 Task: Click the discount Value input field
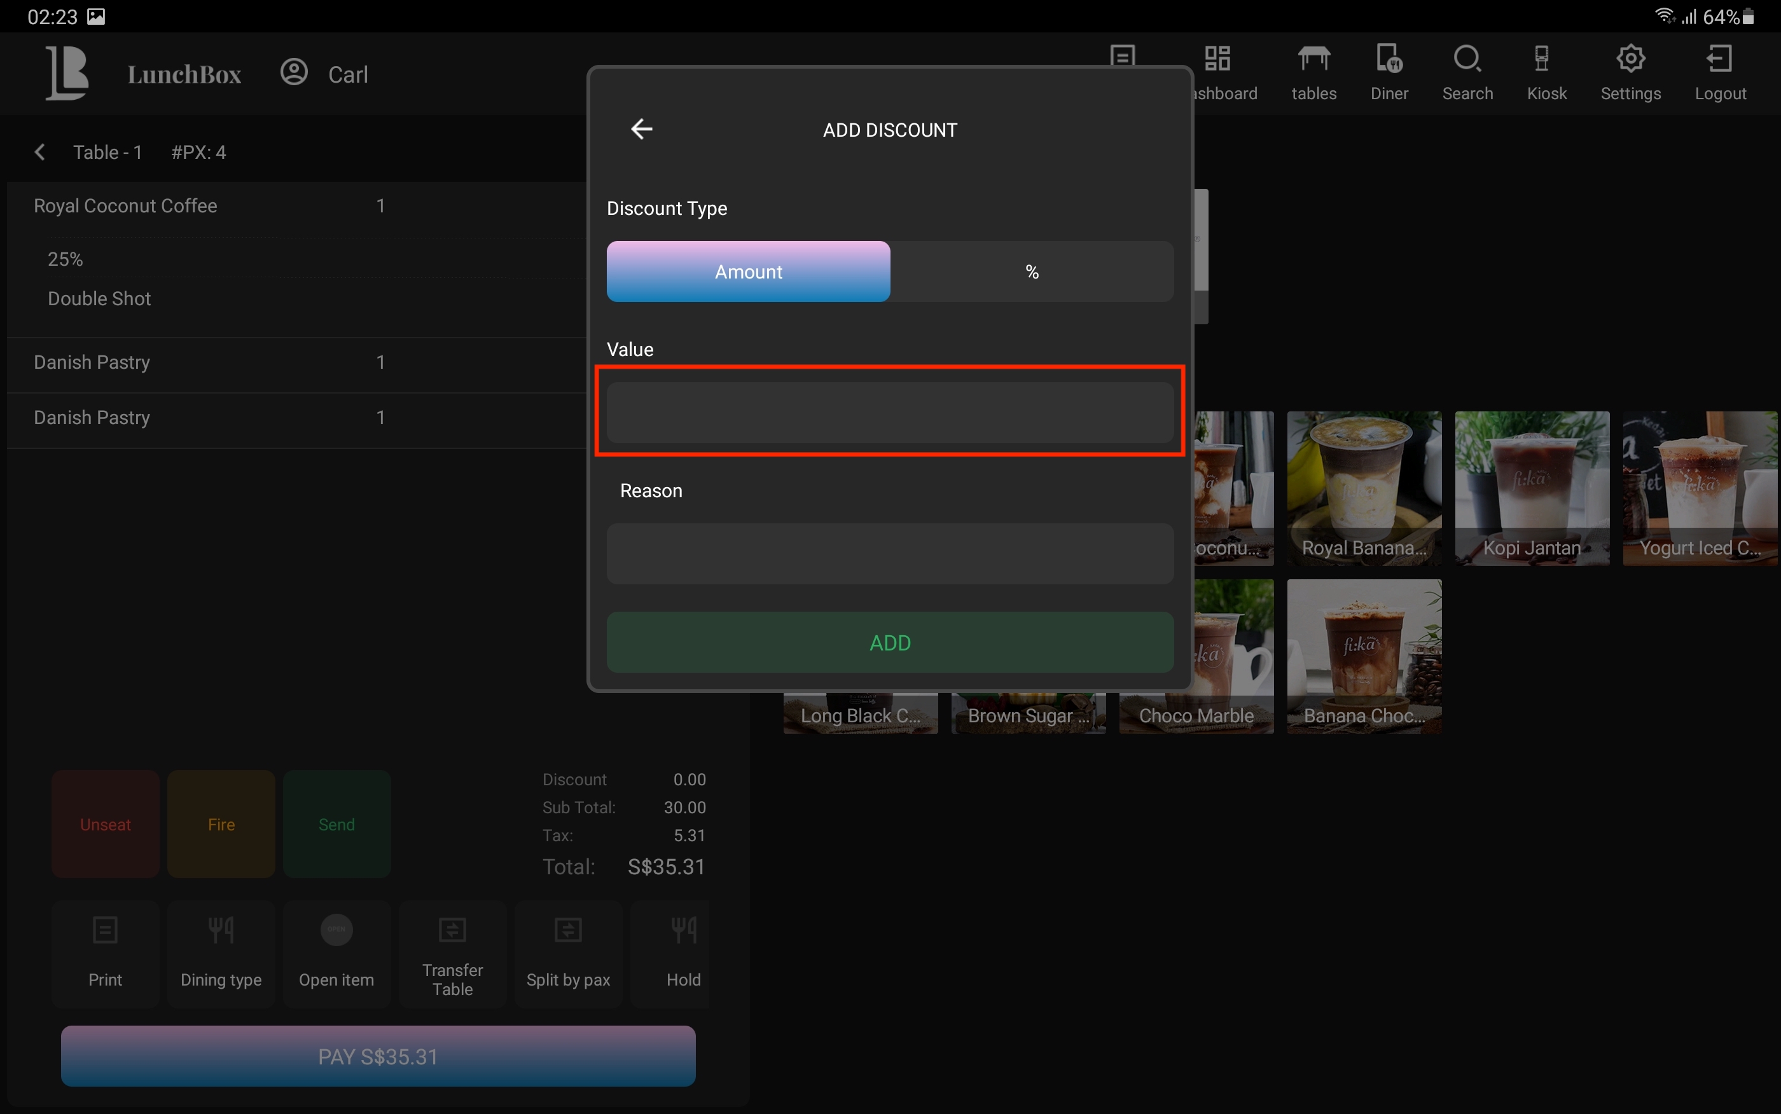click(889, 412)
